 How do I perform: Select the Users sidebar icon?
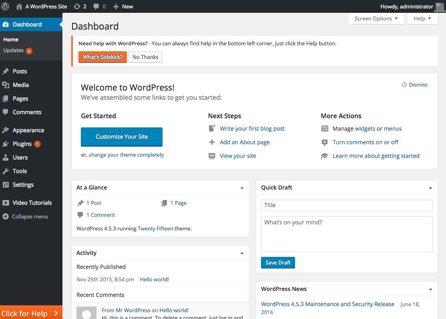pyautogui.click(x=6, y=157)
